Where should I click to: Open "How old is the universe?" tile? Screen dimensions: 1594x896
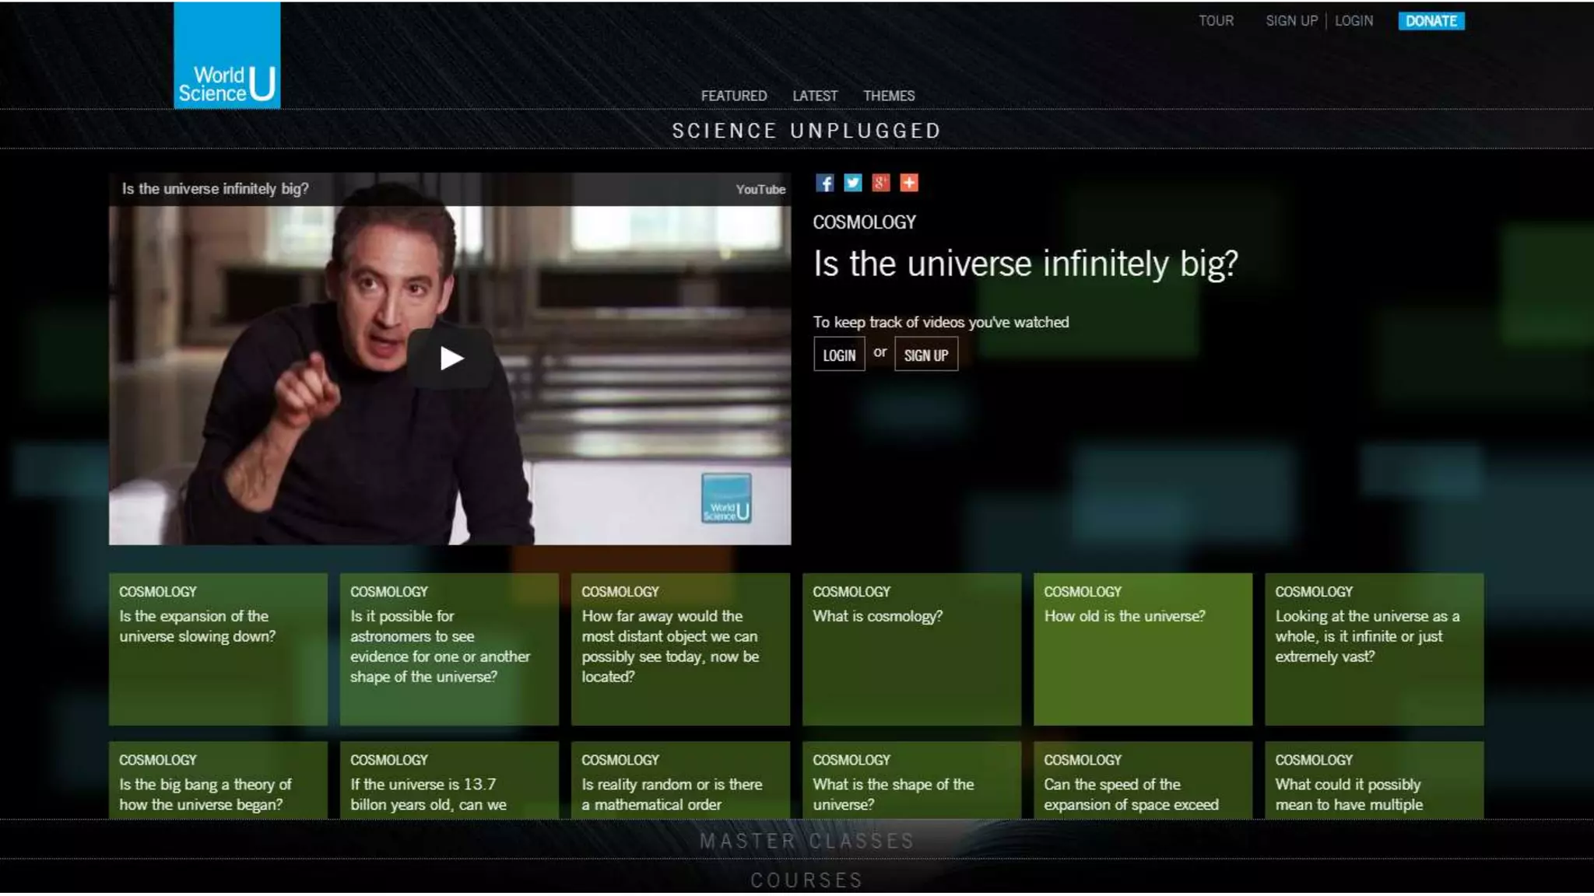[x=1142, y=649]
